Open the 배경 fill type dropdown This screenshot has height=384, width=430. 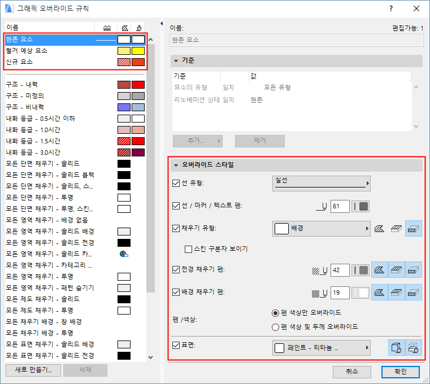pos(322,228)
